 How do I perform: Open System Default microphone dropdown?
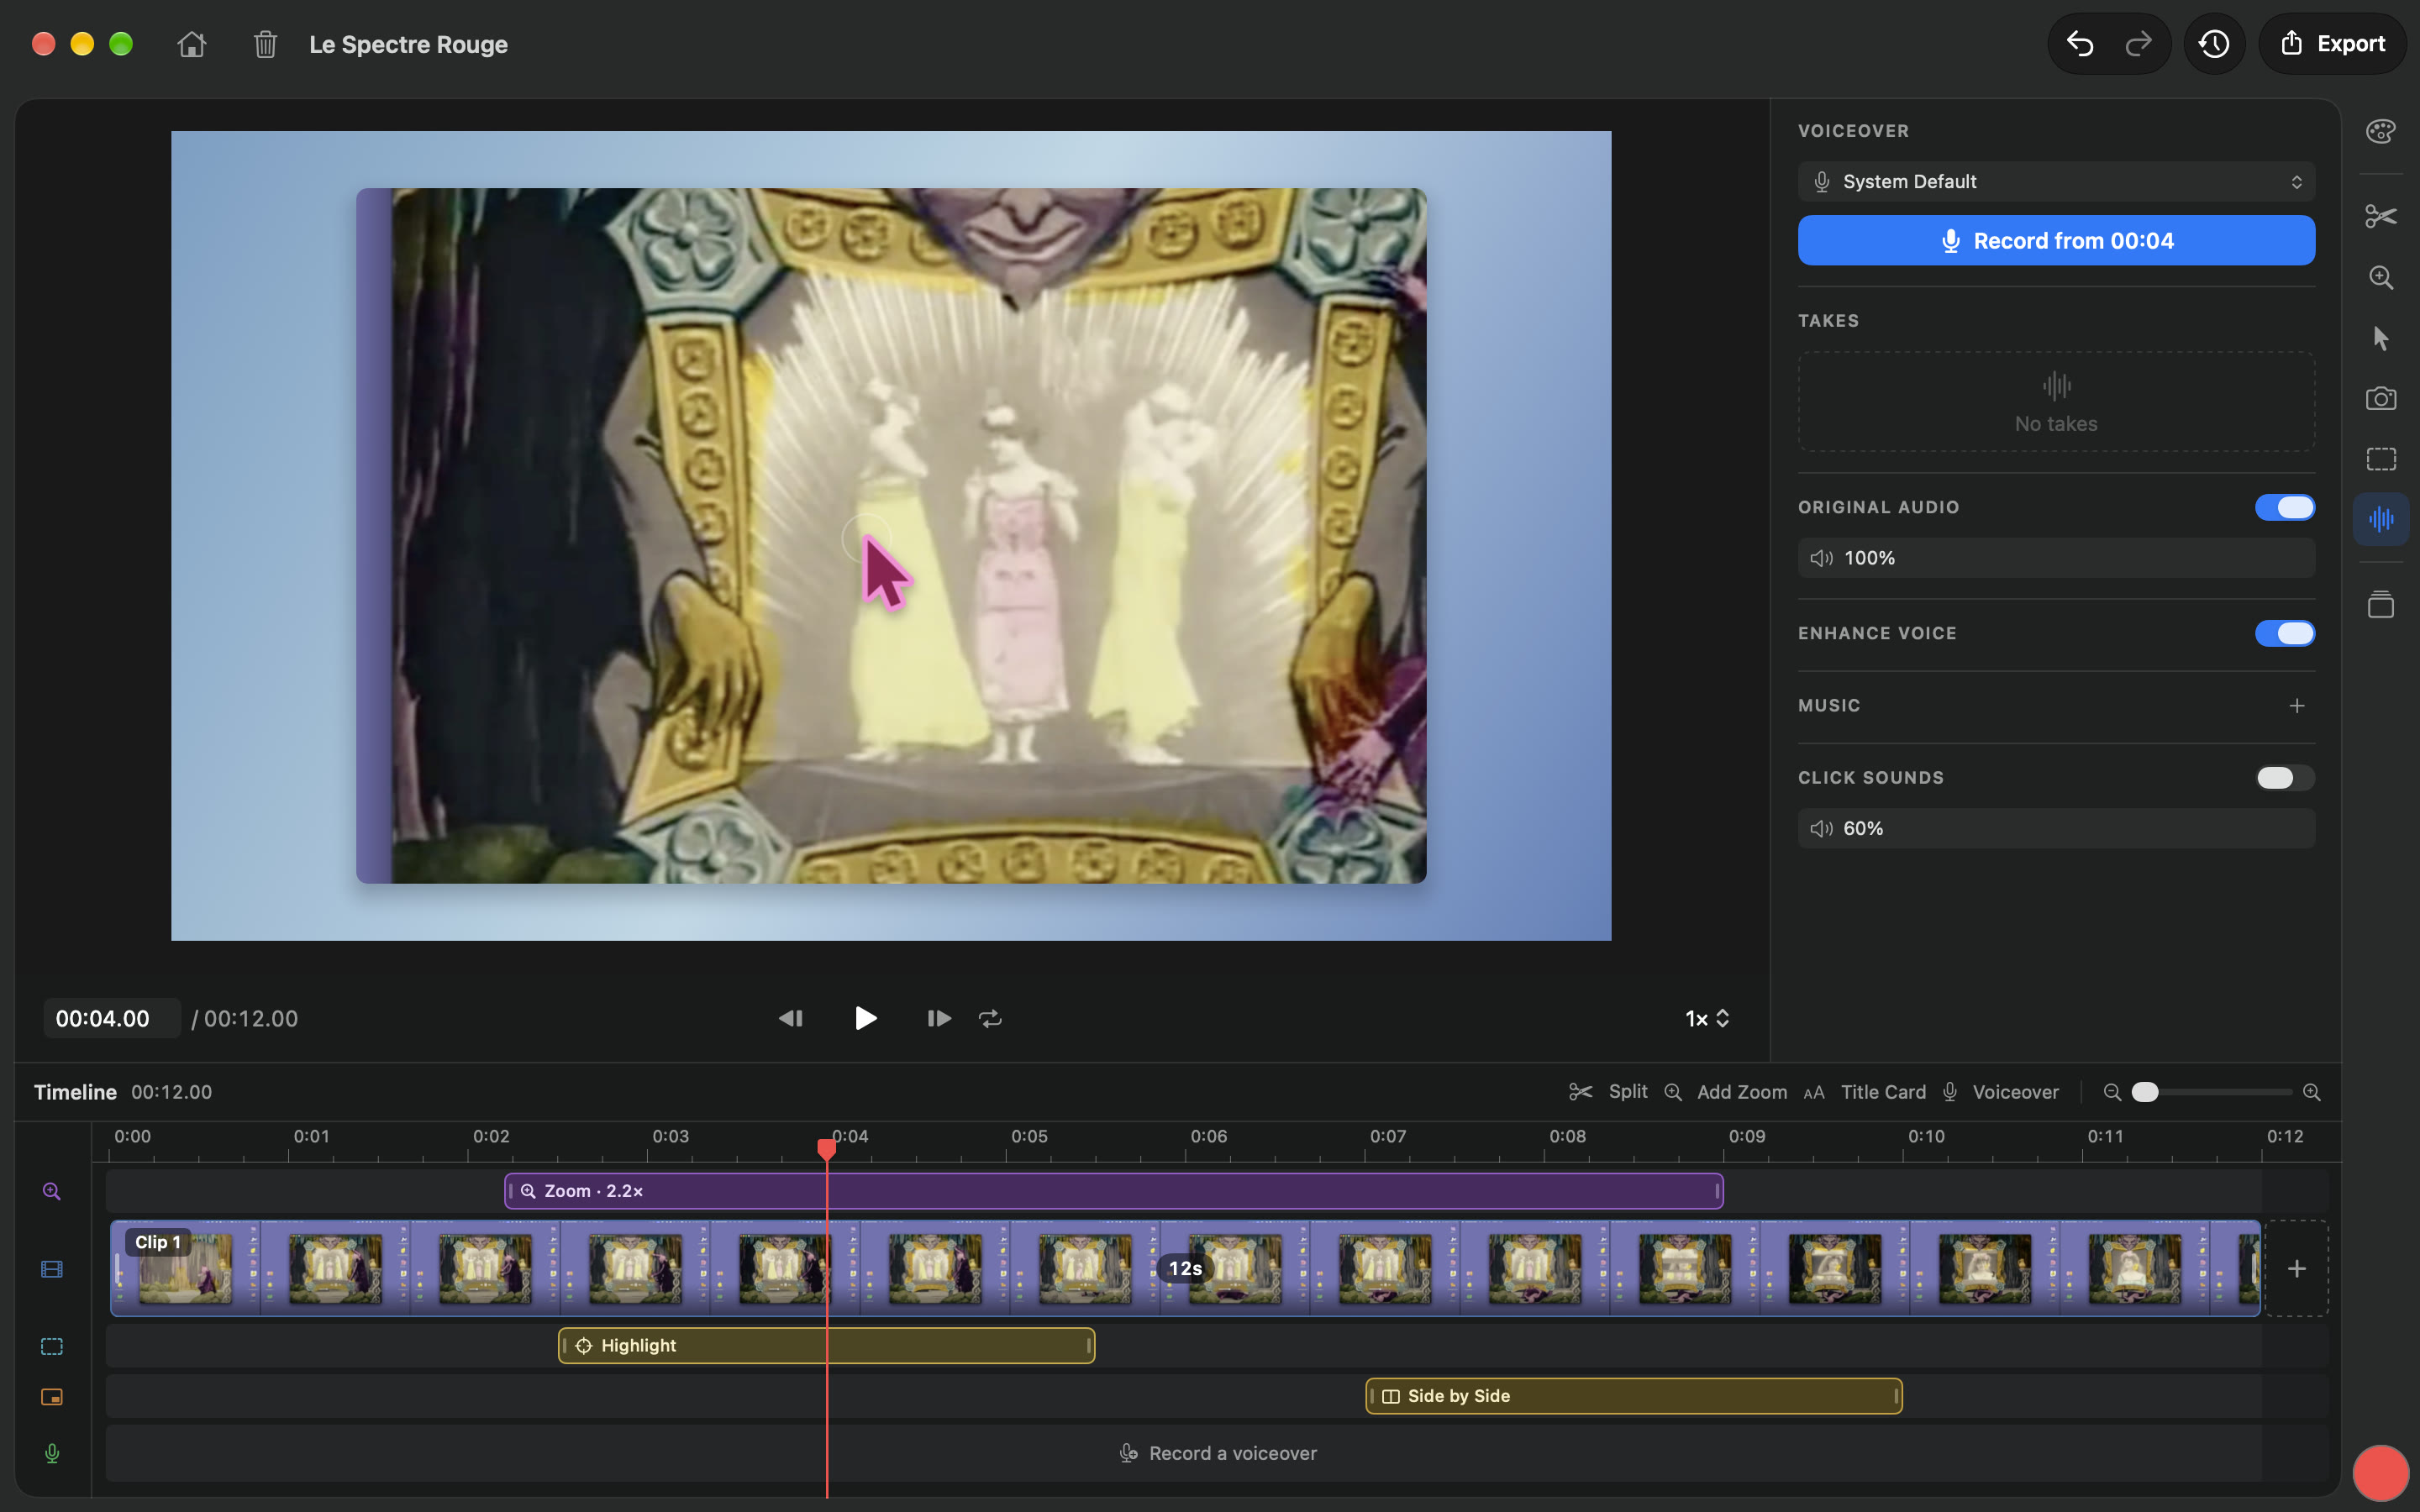click(2056, 181)
